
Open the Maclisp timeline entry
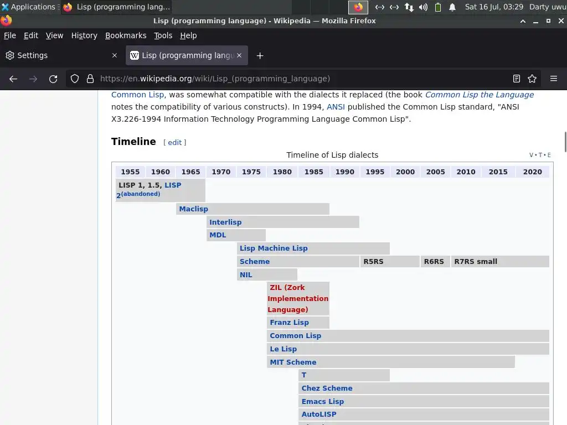[x=193, y=209]
